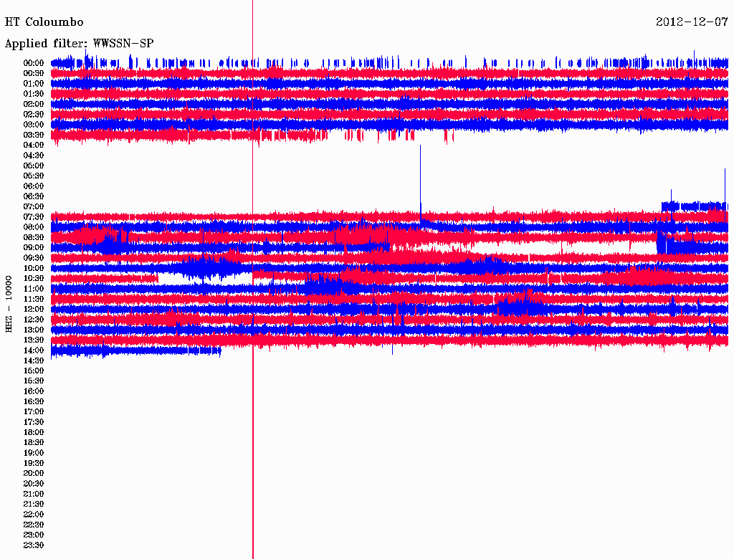Click the 19:30 time label
This screenshot has height=559, width=734.
(34, 463)
